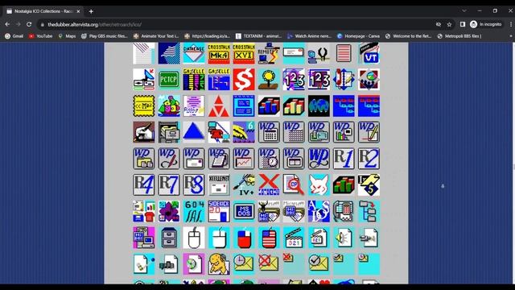Select the WP bar chart icon
Image resolution: width=515 pixels, height=290 pixels.
344,132
